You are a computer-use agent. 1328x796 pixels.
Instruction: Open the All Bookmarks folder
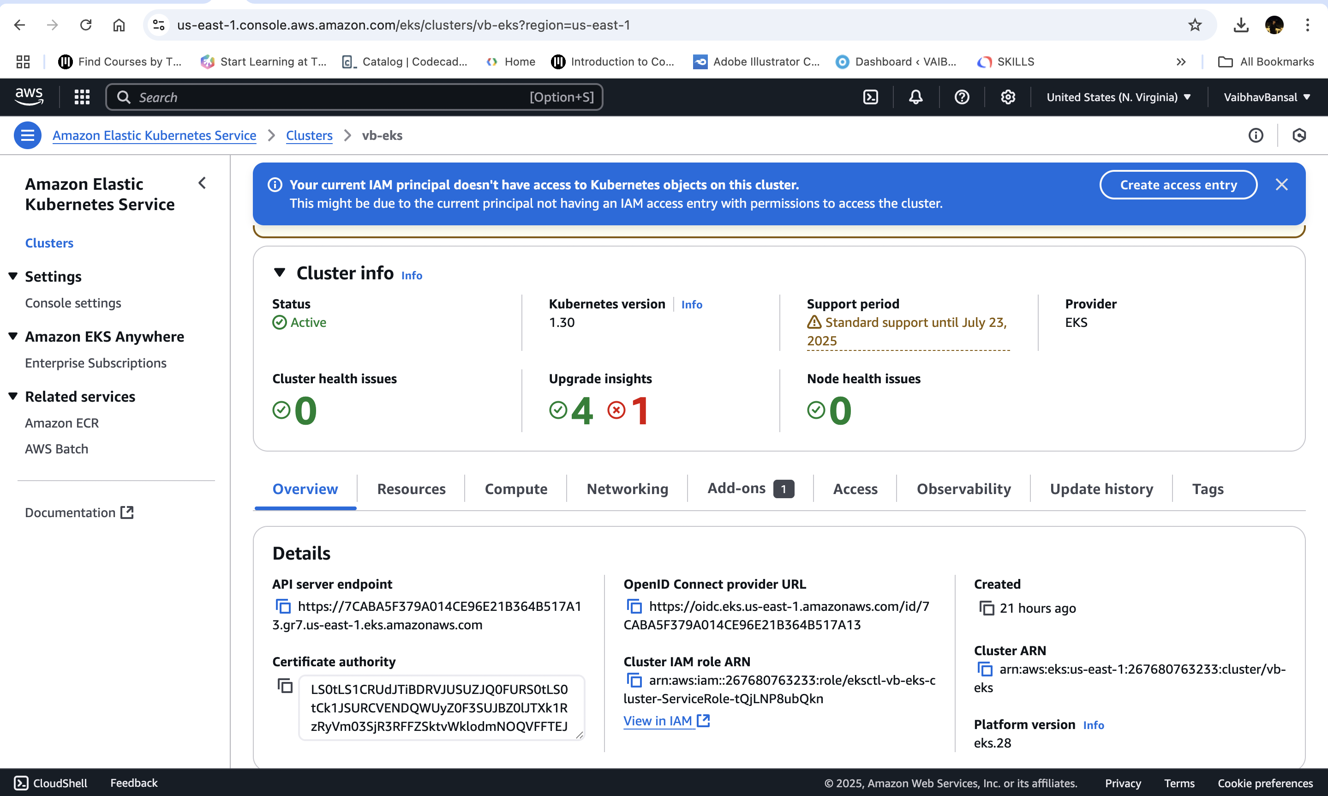(1266, 62)
